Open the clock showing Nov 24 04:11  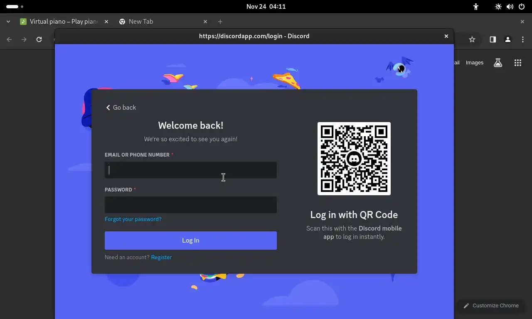pyautogui.click(x=266, y=7)
